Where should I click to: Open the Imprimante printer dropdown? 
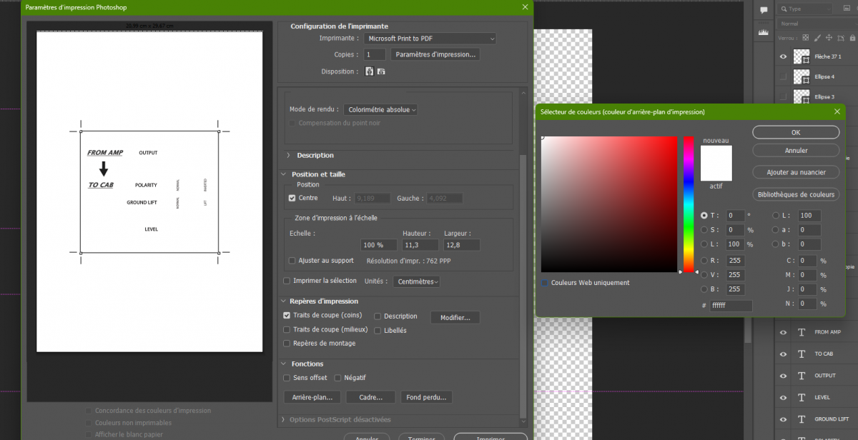tap(430, 39)
